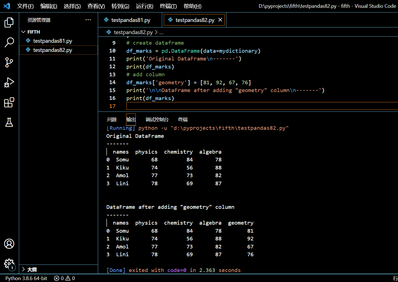Open the 查看(V) menu
Image resolution: width=398 pixels, height=282 pixels.
click(96, 6)
